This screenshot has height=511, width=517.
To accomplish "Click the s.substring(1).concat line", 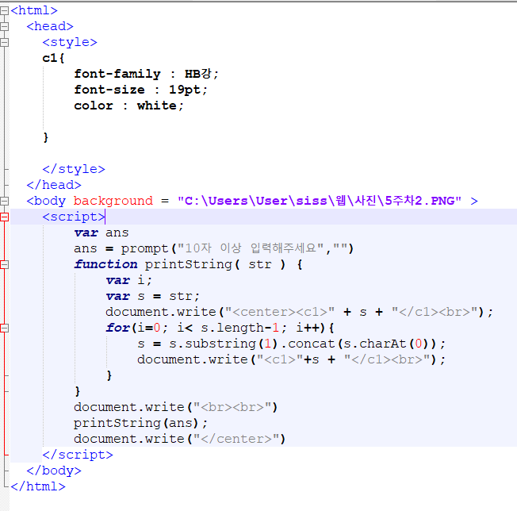I will pos(292,344).
